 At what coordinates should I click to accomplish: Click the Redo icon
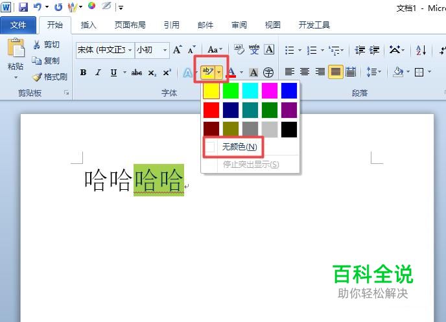pos(58,7)
